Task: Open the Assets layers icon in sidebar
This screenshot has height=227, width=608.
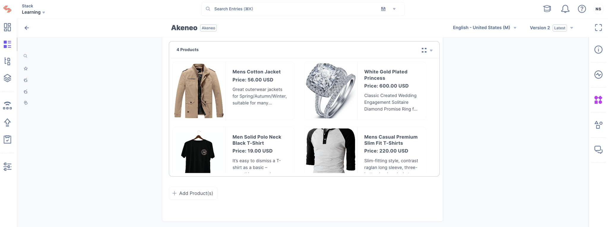Action: pos(7,78)
